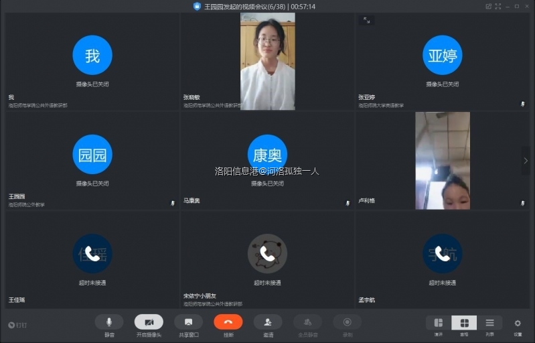Click the 康奥 avatar of 马康奥
Screen dimensions: 535x343
267,155
